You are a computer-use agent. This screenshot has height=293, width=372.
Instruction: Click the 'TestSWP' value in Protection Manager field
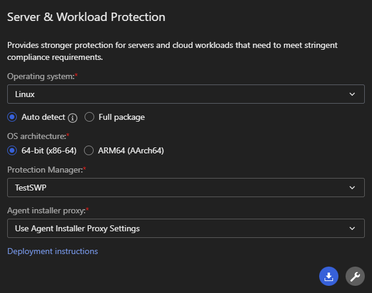point(32,188)
